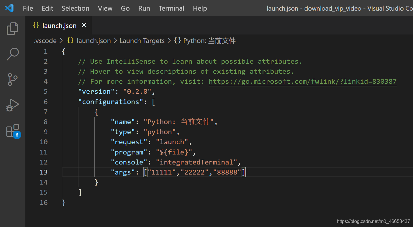Screen dimensions: 413x227
Task: Click the blog.csdn.net watermark link
Action: pos(373,221)
